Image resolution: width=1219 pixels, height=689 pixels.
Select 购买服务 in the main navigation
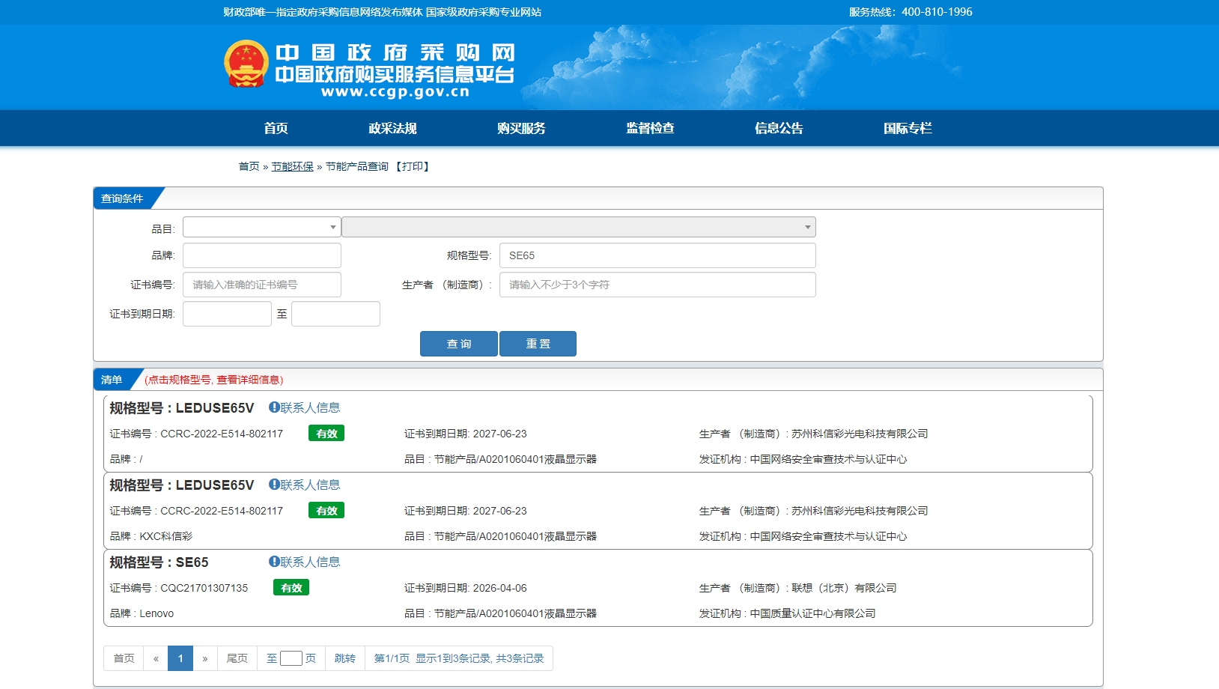(521, 128)
